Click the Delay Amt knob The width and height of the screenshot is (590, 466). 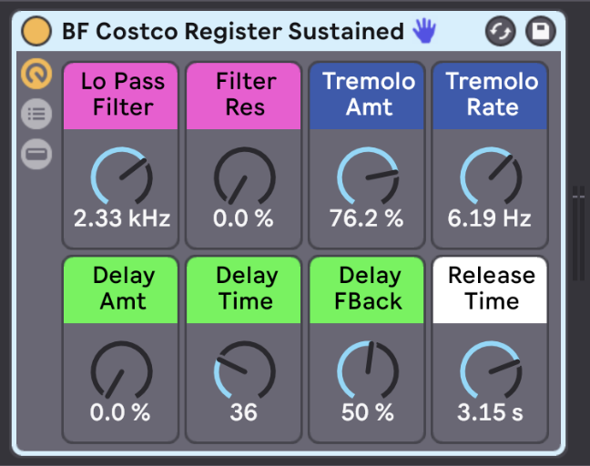[x=121, y=370]
